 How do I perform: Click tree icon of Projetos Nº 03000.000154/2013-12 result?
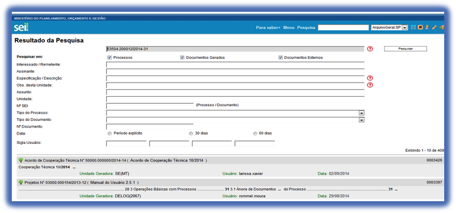[21, 182]
